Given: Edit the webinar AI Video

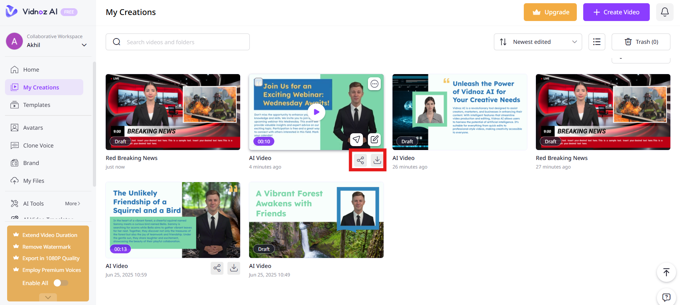Looking at the screenshot, I should pyautogui.click(x=374, y=139).
